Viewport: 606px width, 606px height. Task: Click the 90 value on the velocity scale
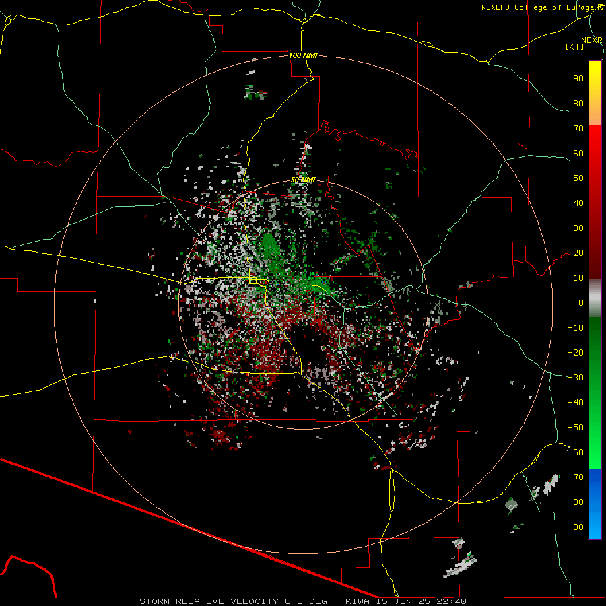[578, 79]
